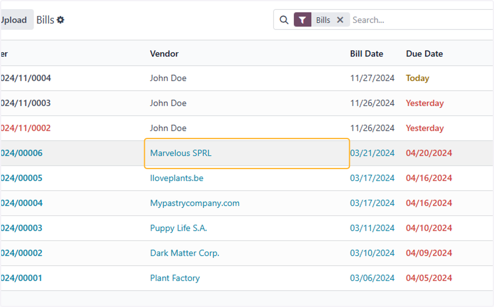Click the search magnifier icon
The image size is (494, 307).
284,20
